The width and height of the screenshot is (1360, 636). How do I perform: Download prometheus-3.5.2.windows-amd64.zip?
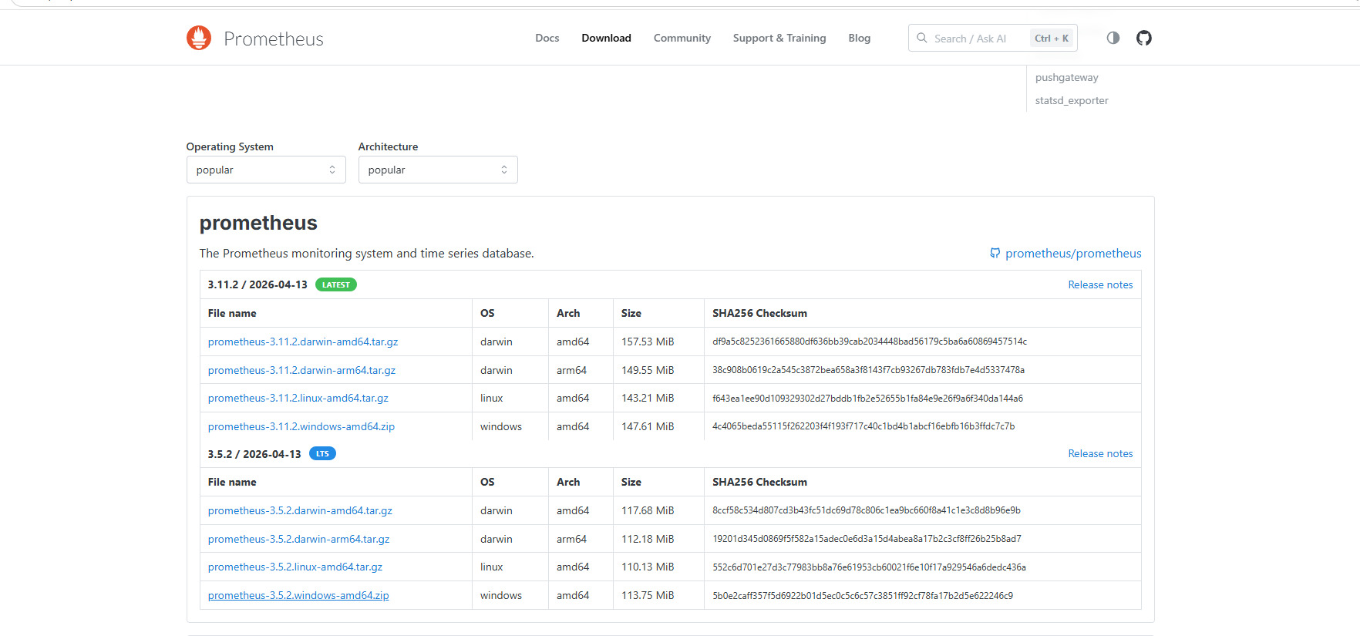pyautogui.click(x=298, y=595)
